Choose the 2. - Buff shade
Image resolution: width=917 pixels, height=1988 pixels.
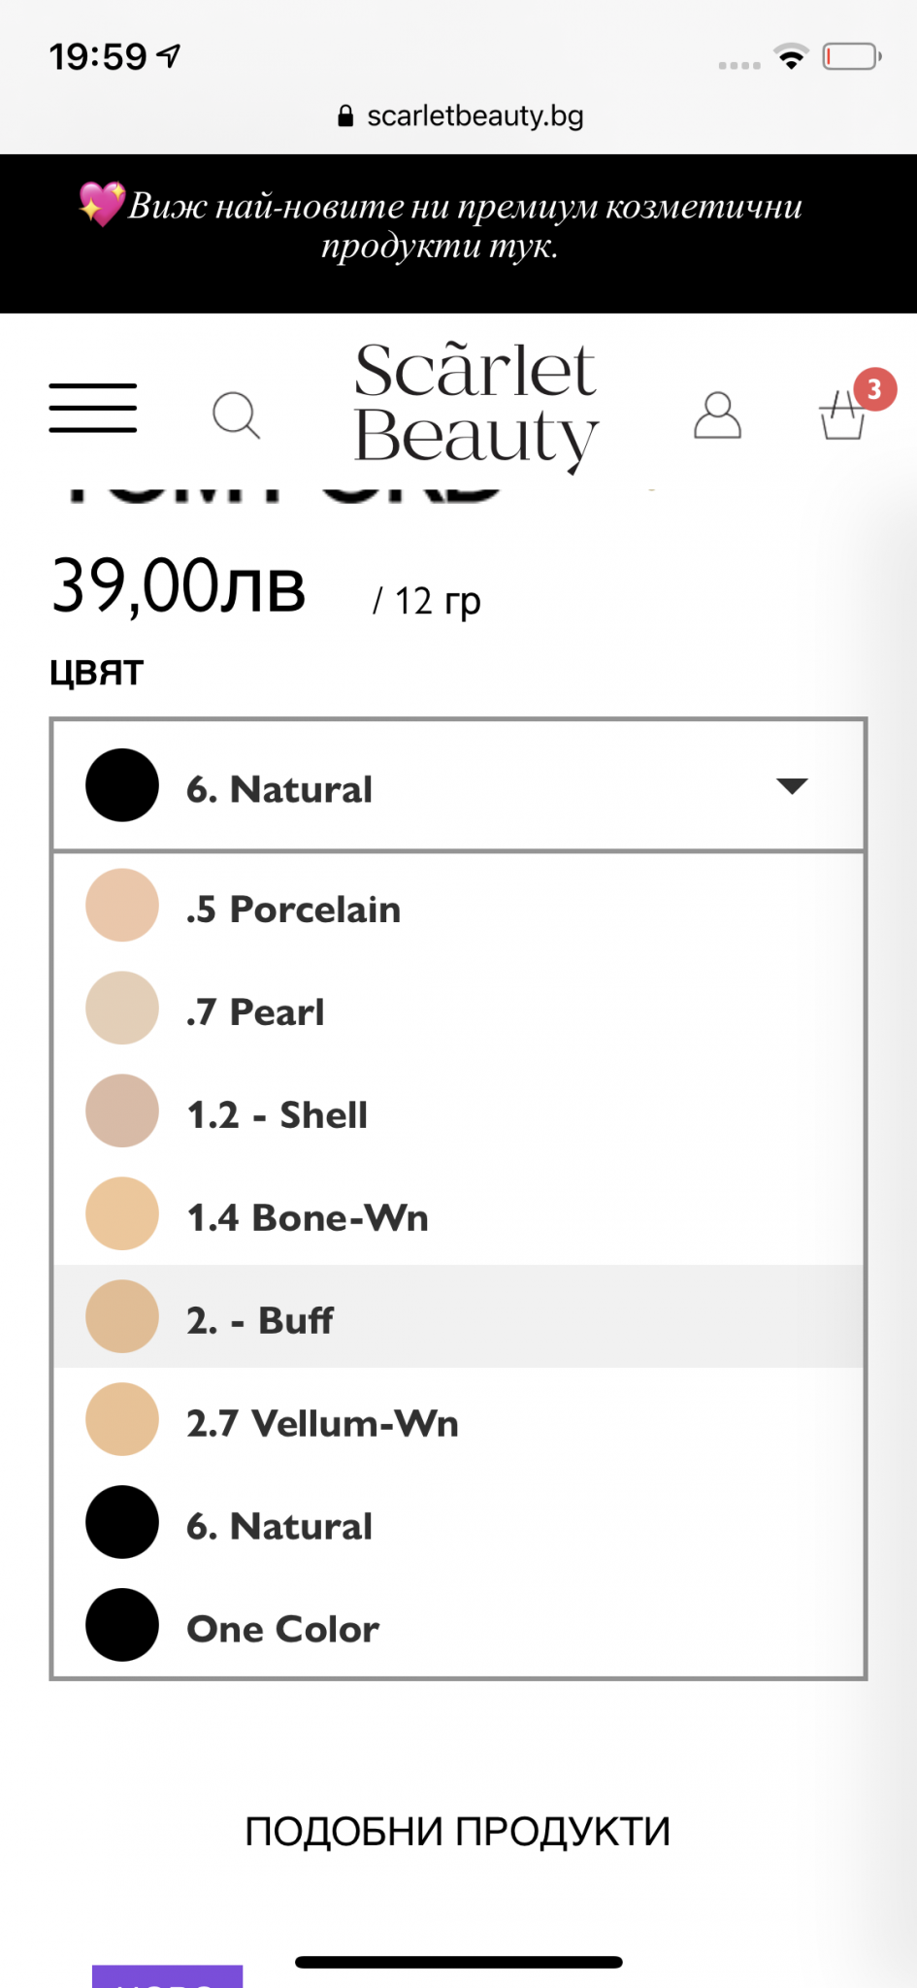pyautogui.click(x=458, y=1318)
